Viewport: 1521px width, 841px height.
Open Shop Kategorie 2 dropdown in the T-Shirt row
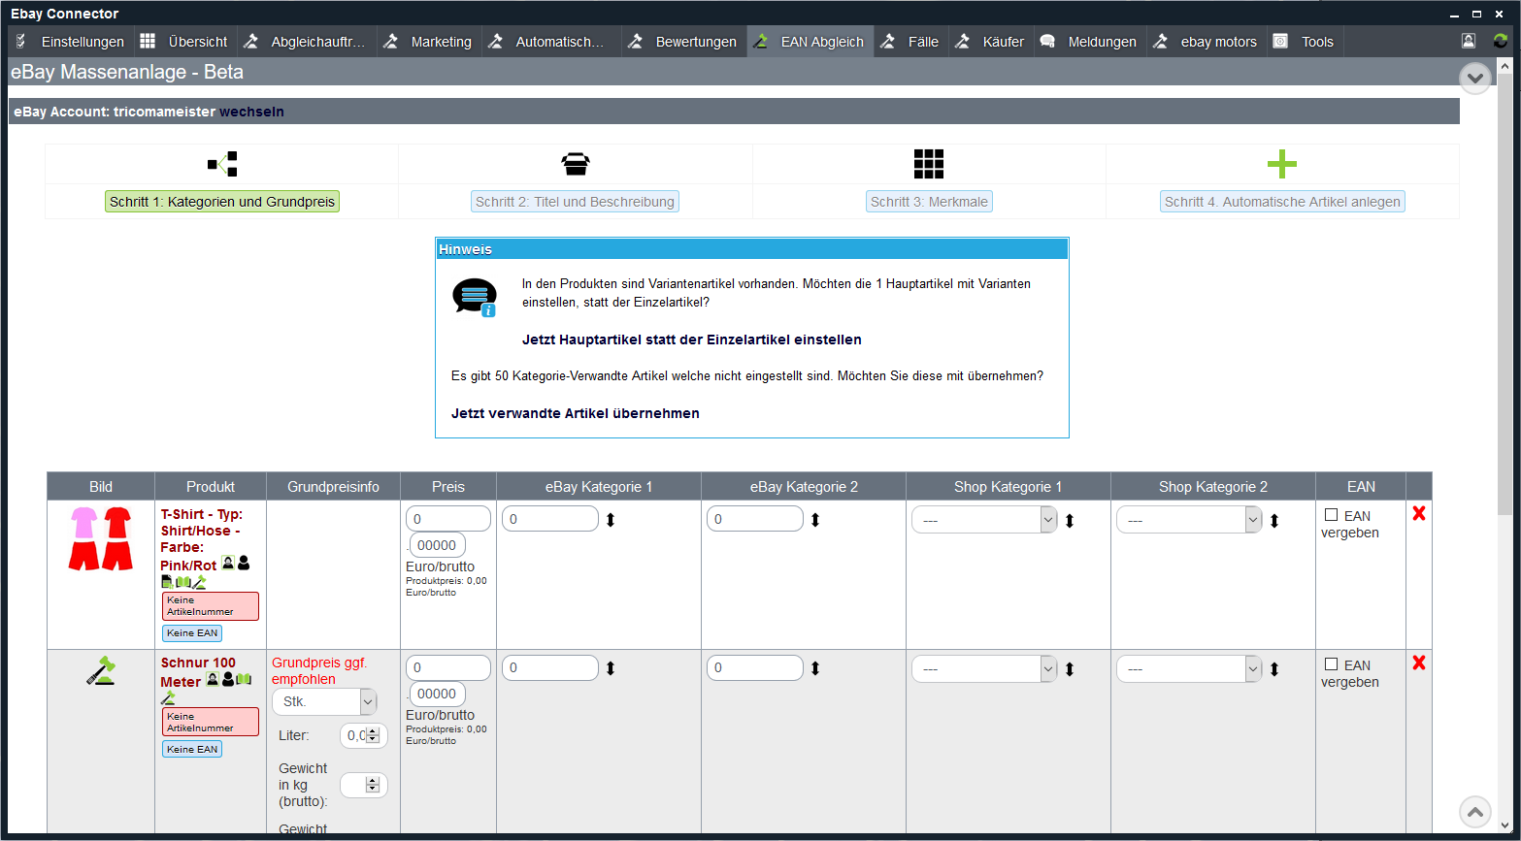(x=1189, y=520)
